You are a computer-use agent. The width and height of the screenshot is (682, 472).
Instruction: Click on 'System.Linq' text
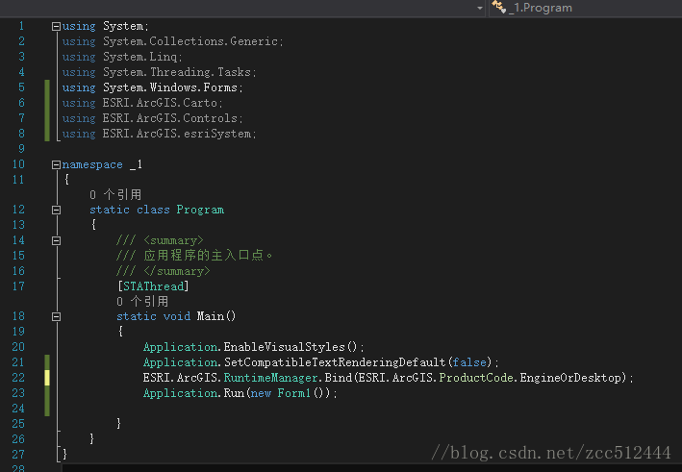point(140,57)
